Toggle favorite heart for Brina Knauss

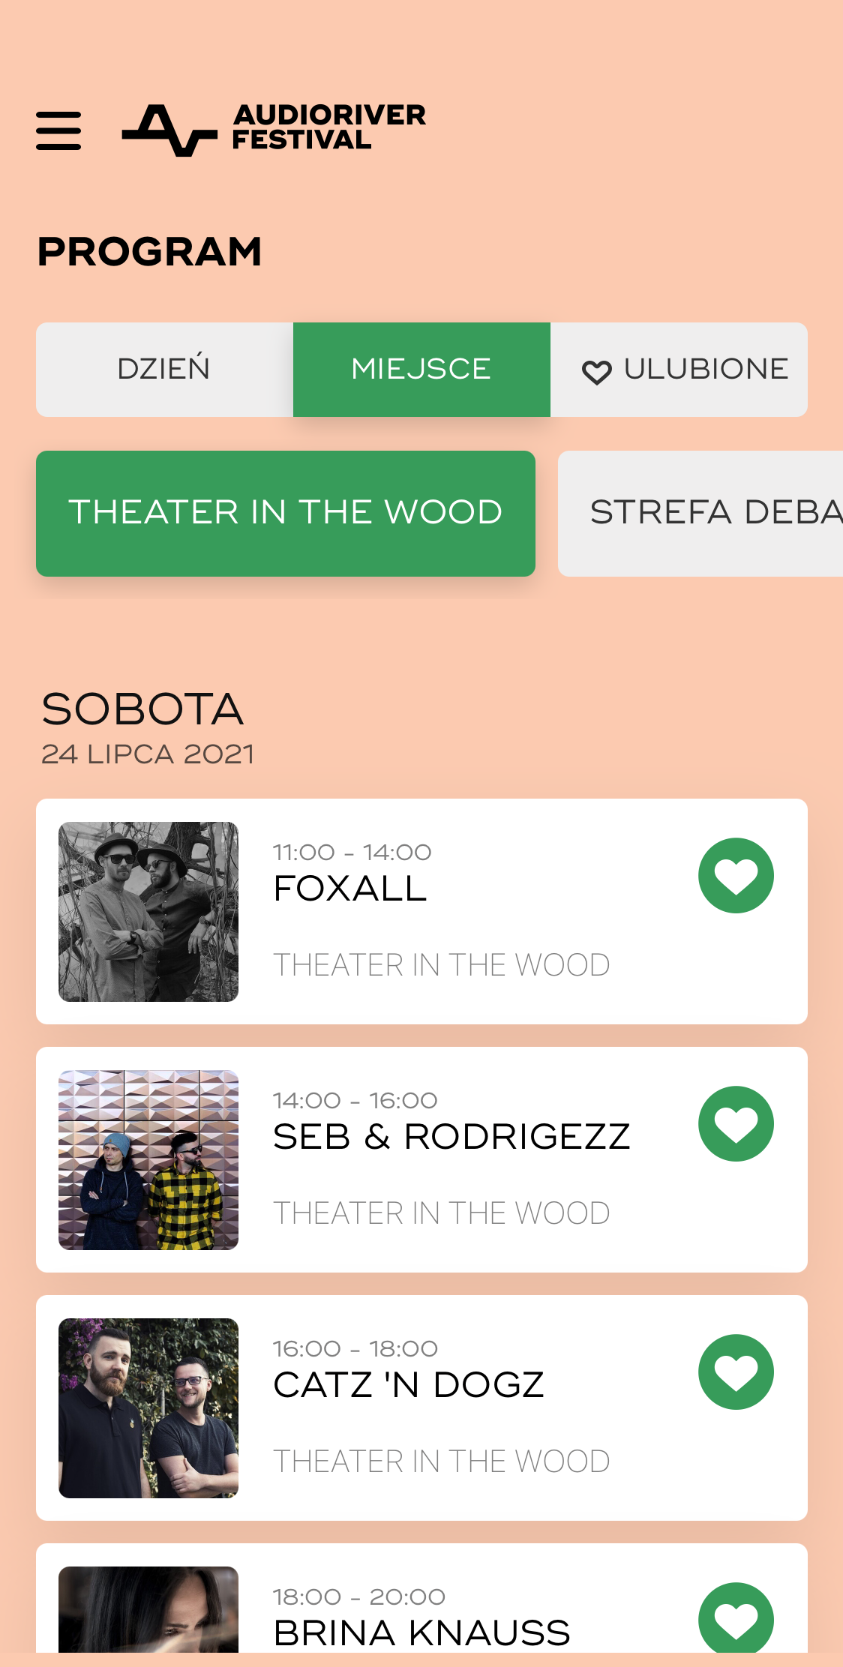736,1618
